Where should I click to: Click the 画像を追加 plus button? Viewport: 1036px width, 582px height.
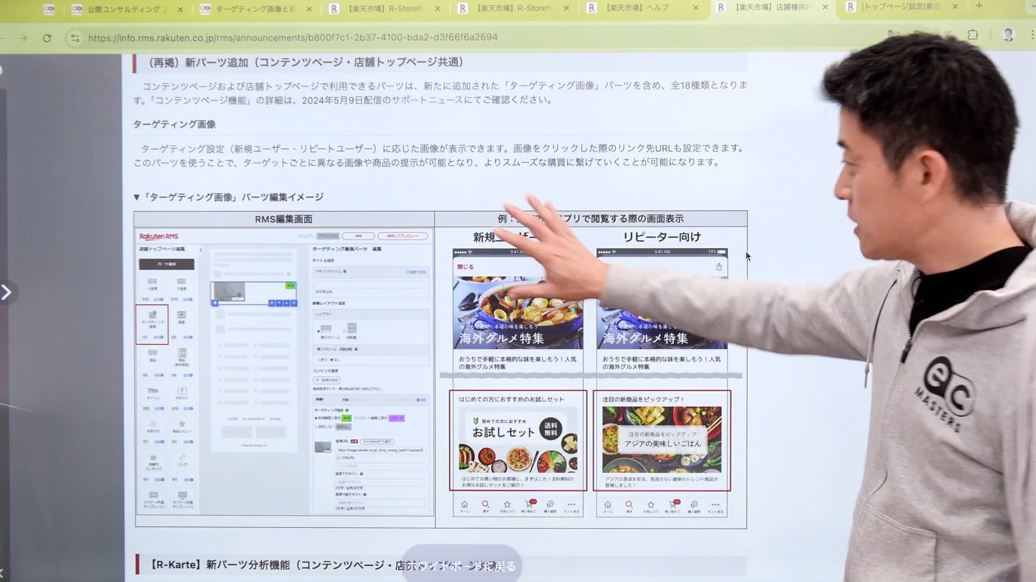pyautogui.click(x=326, y=380)
